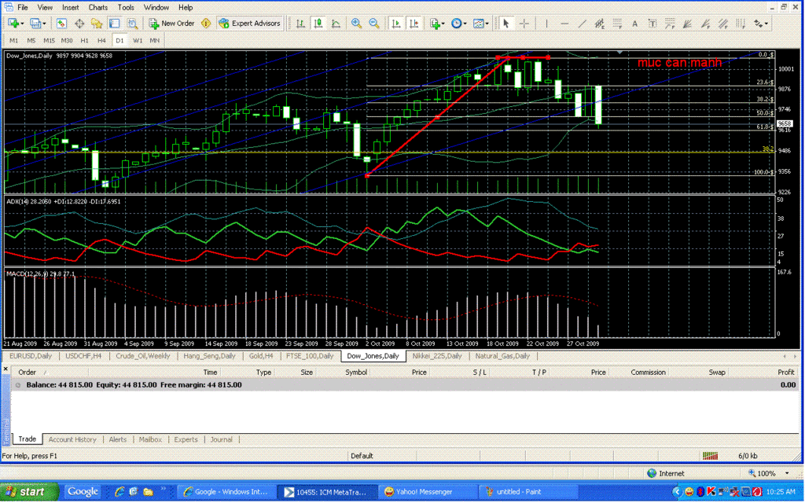Switch timeframe to M15

[49, 40]
